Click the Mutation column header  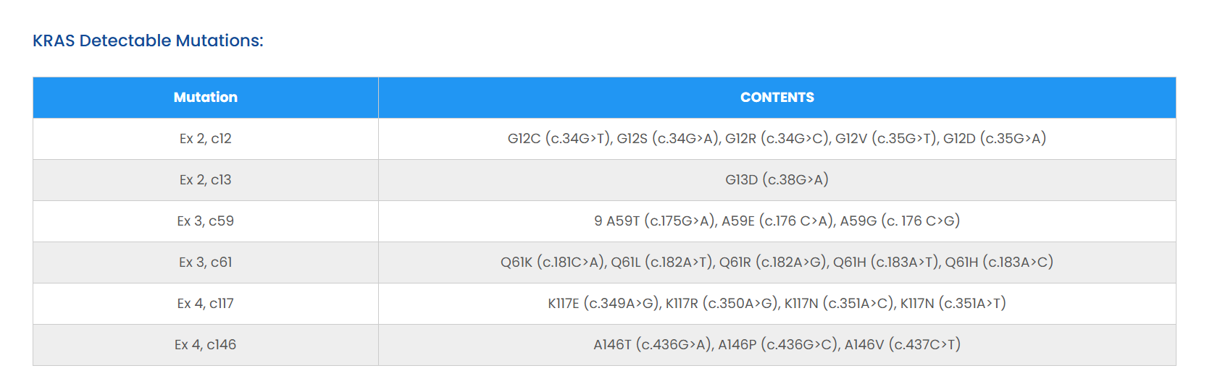pyautogui.click(x=206, y=98)
